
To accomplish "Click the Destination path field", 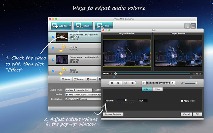I will 83,99.
